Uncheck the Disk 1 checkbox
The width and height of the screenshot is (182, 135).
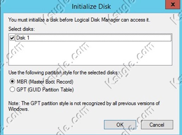[x=12, y=38]
